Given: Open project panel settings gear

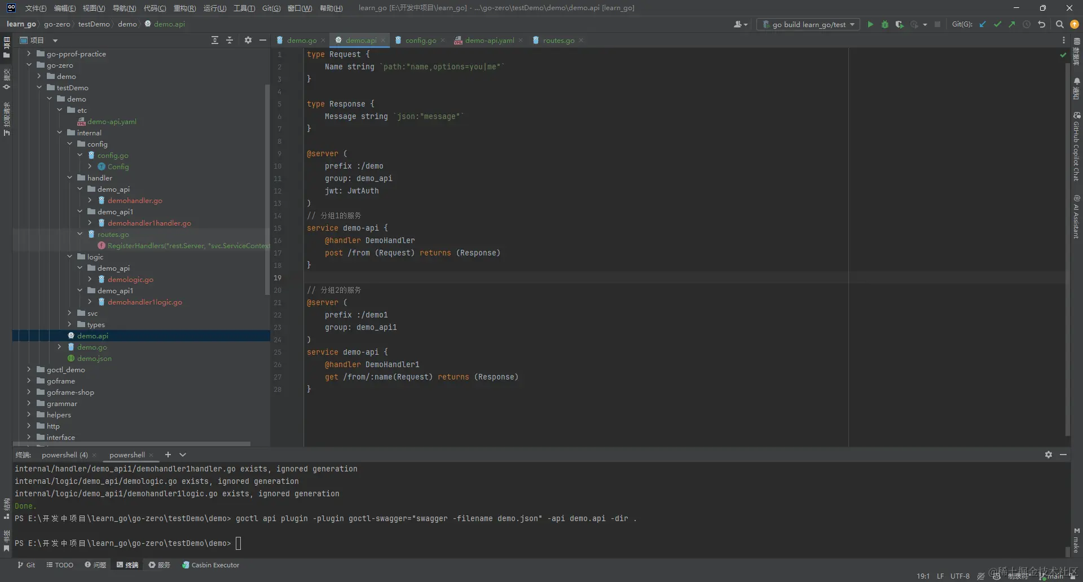Looking at the screenshot, I should click(x=248, y=40).
